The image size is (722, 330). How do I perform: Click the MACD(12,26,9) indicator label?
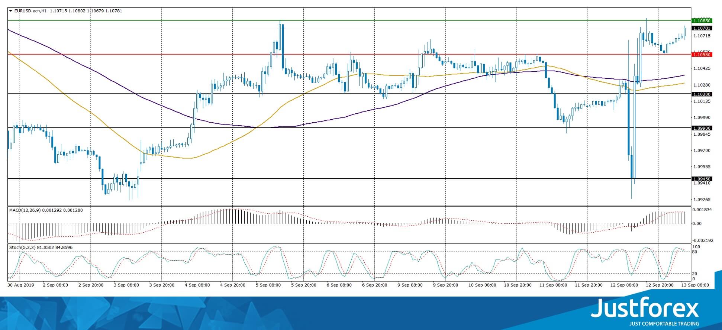coord(25,210)
